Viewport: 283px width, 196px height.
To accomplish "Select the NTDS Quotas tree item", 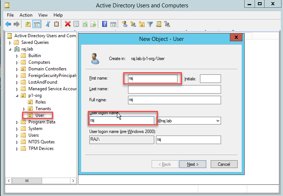I will (41, 142).
